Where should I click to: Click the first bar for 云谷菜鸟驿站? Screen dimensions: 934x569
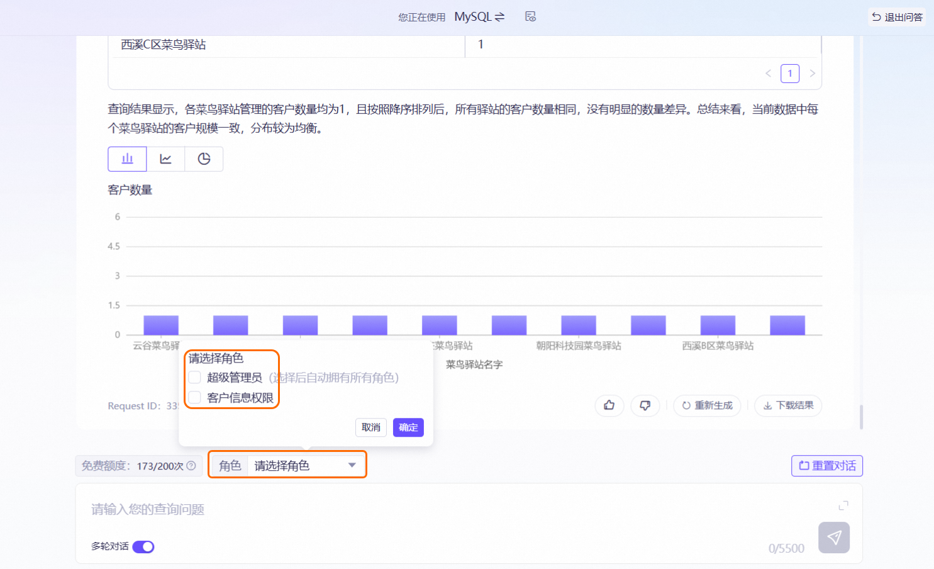pyautogui.click(x=161, y=325)
